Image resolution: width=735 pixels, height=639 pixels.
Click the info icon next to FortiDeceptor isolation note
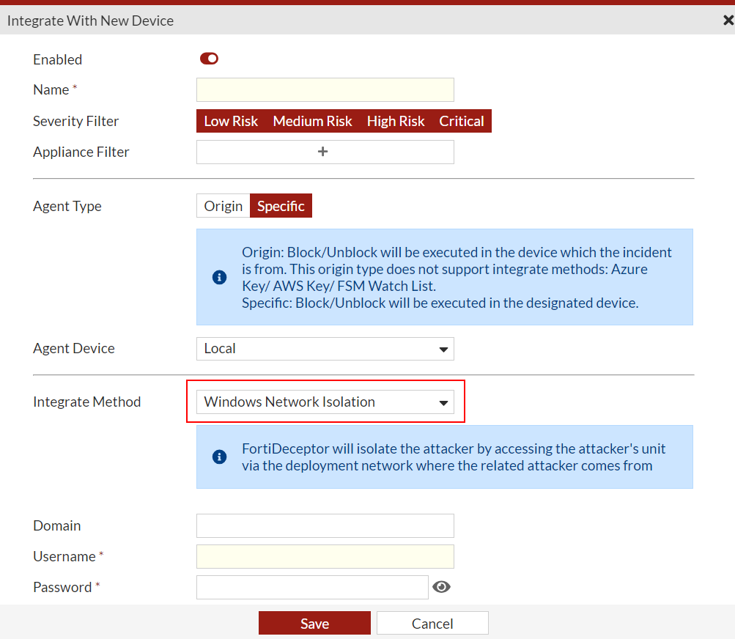coord(218,457)
